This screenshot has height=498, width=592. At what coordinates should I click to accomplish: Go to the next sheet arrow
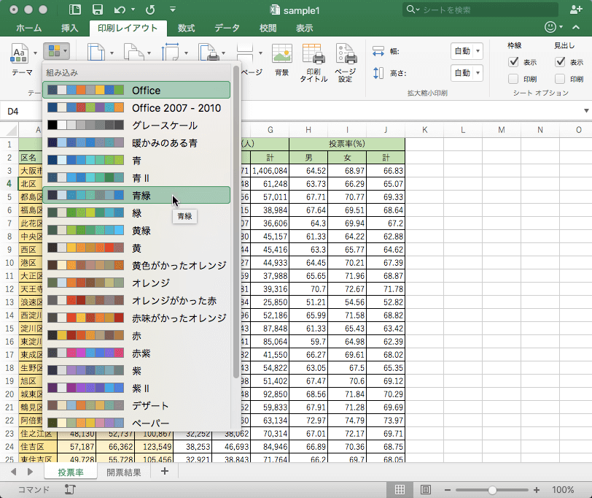[x=30, y=472]
